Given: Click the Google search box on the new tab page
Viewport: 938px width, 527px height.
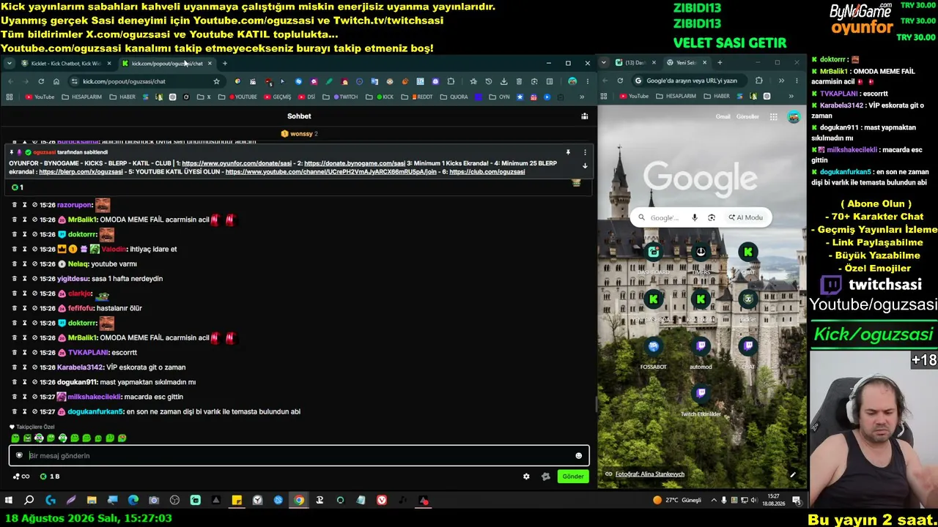Looking at the screenshot, I should coord(700,217).
